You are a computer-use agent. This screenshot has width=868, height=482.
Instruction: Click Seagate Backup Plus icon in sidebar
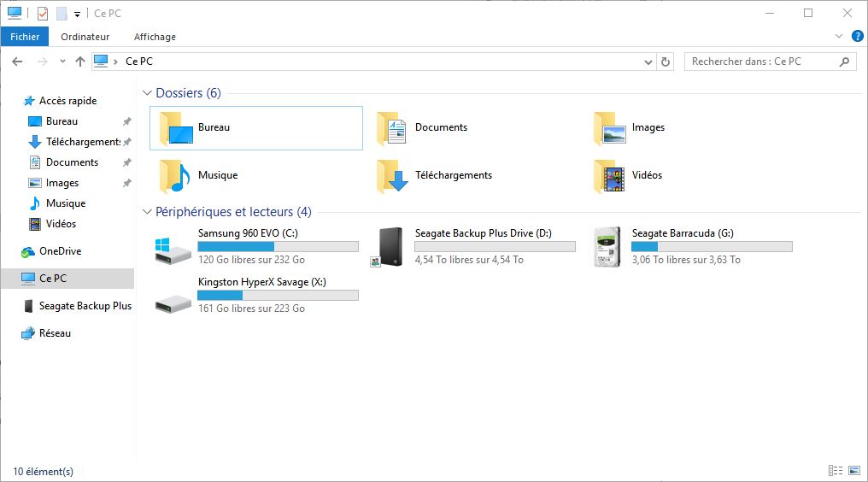pos(28,306)
